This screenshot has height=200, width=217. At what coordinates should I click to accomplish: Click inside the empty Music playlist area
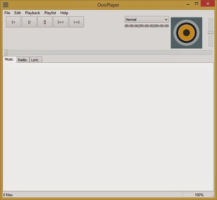108,127
